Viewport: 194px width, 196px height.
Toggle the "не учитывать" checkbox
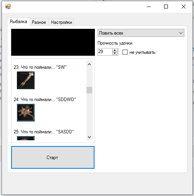pyautogui.click(x=125, y=52)
